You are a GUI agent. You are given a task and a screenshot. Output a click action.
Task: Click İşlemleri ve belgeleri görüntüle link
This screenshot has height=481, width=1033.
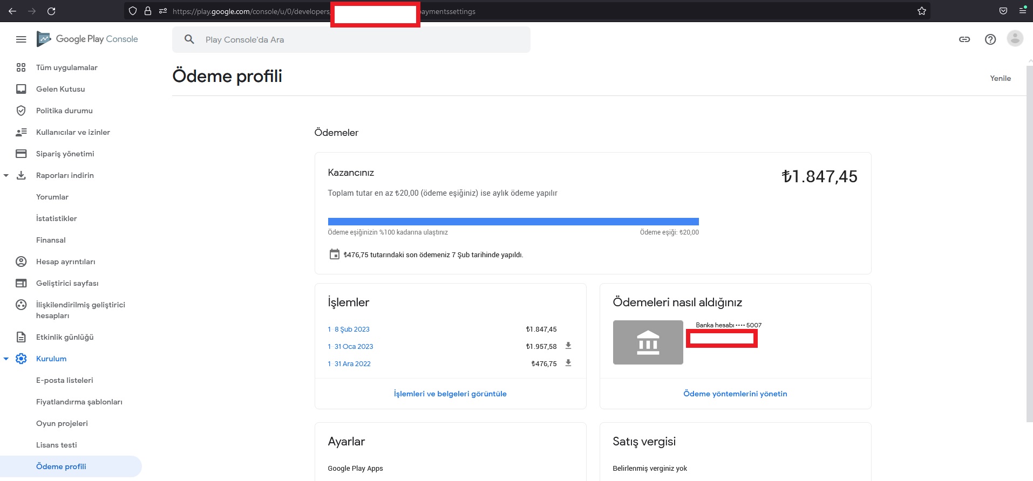pyautogui.click(x=450, y=394)
